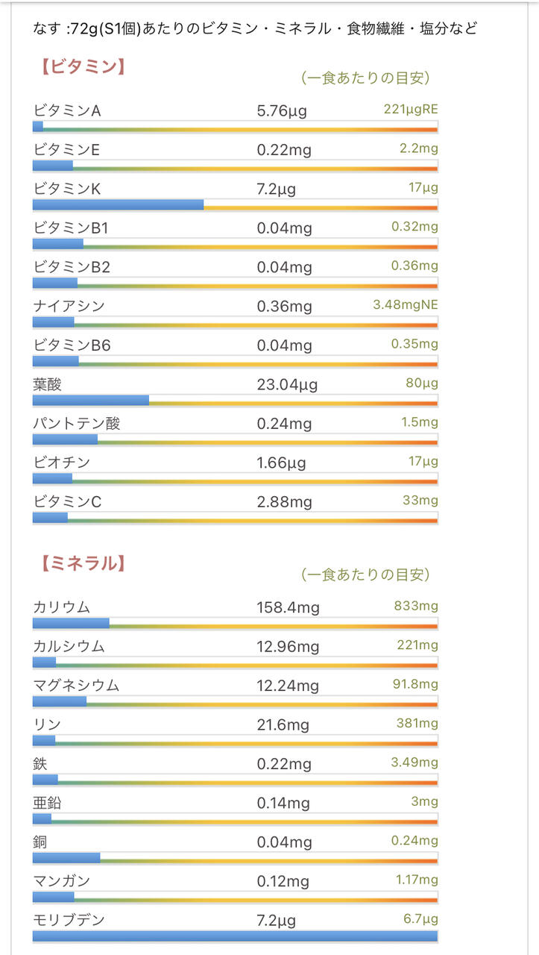Click the ビタミンE label
The width and height of the screenshot is (539, 955).
tap(66, 150)
